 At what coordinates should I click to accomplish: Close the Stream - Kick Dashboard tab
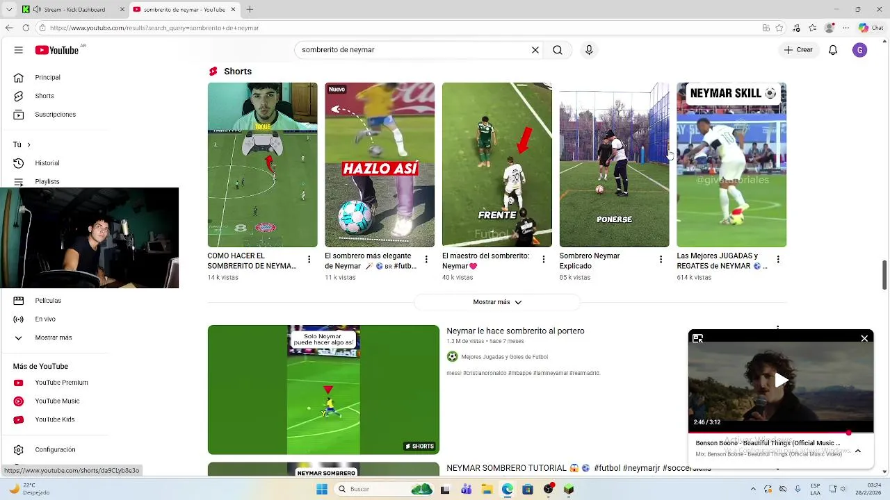[x=122, y=10]
